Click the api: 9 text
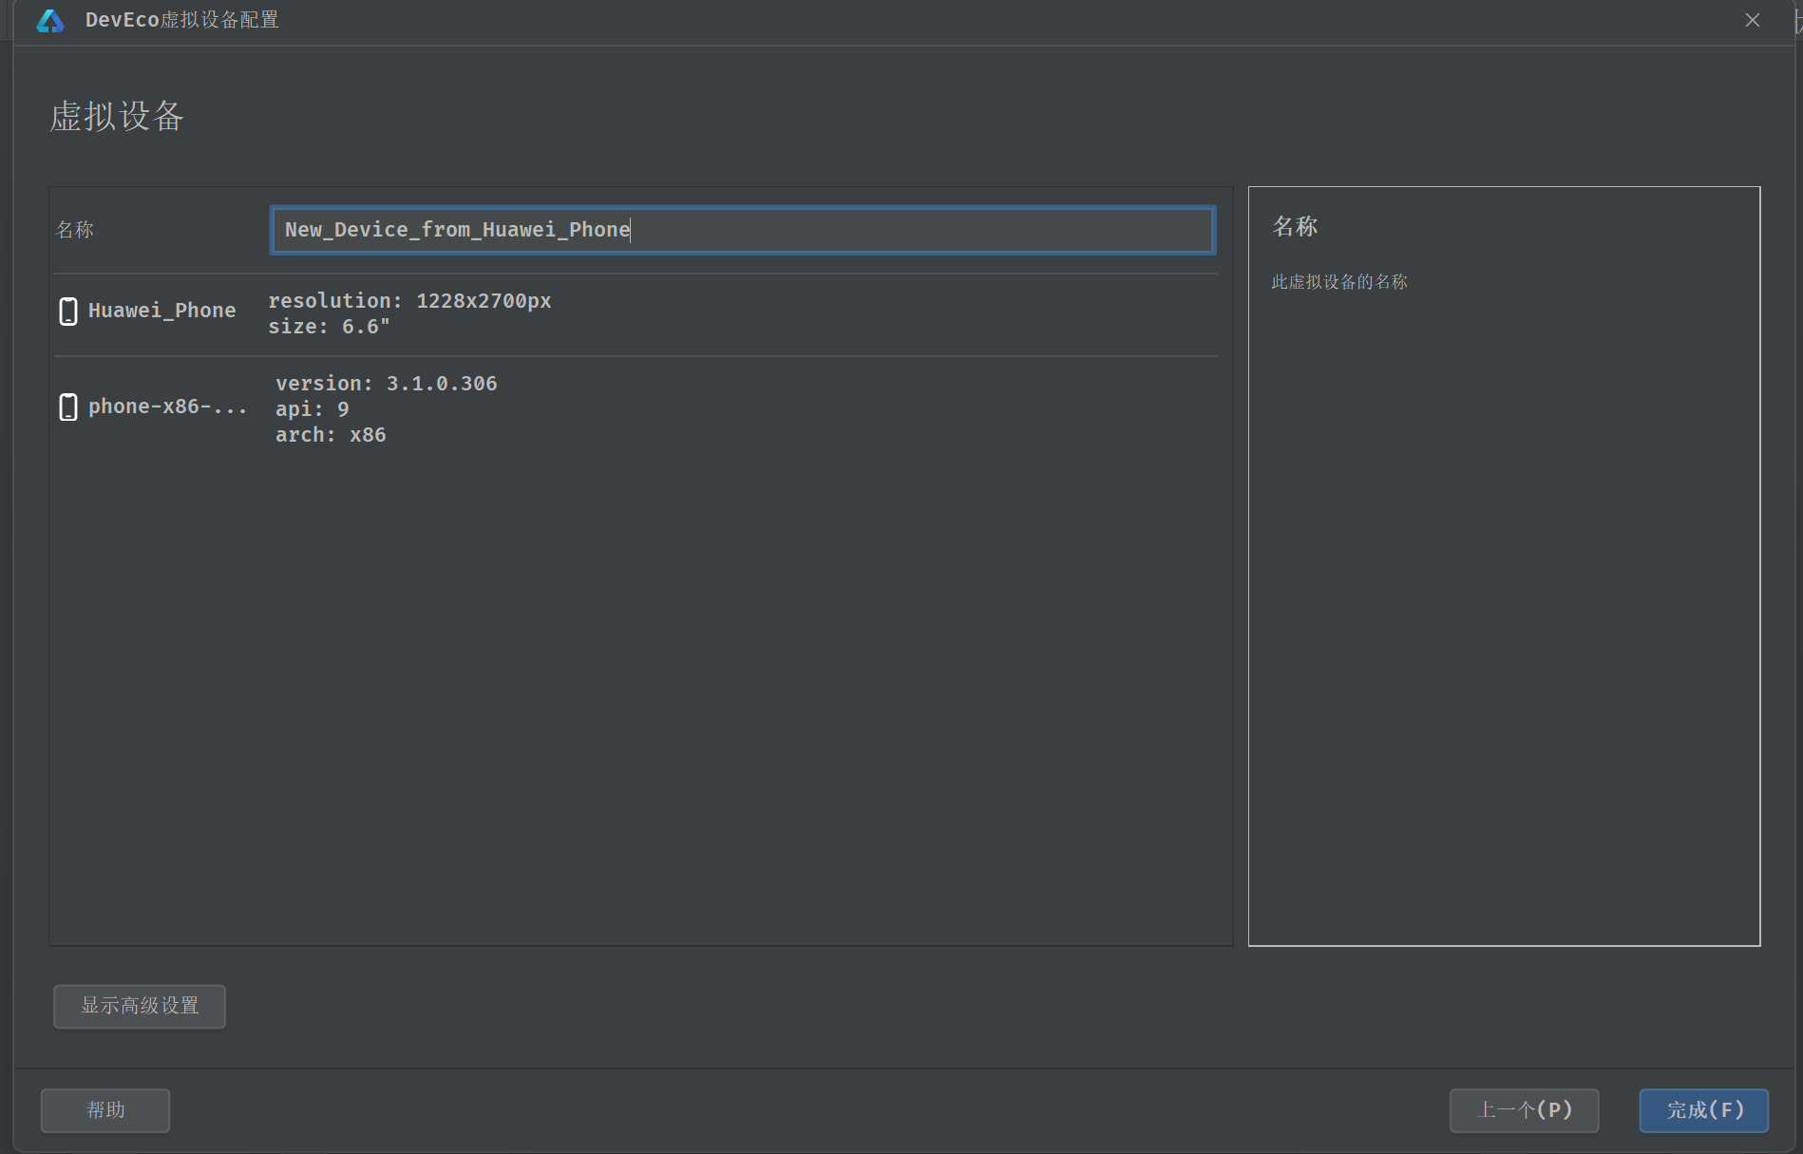This screenshot has width=1803, height=1154. click(x=313, y=409)
